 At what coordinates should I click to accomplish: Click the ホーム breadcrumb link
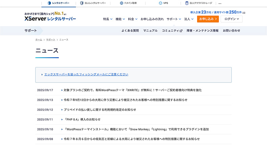[x=39, y=40]
